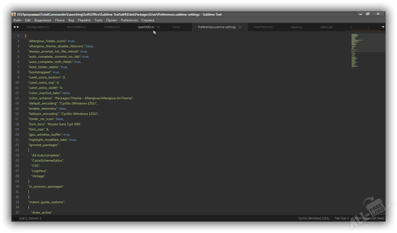Open the Cyrillic (Windows 1251) encoding selector

pyautogui.click(x=313, y=218)
